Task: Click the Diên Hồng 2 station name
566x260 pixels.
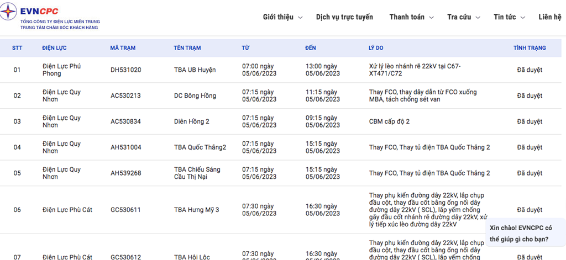Action: 192,121
